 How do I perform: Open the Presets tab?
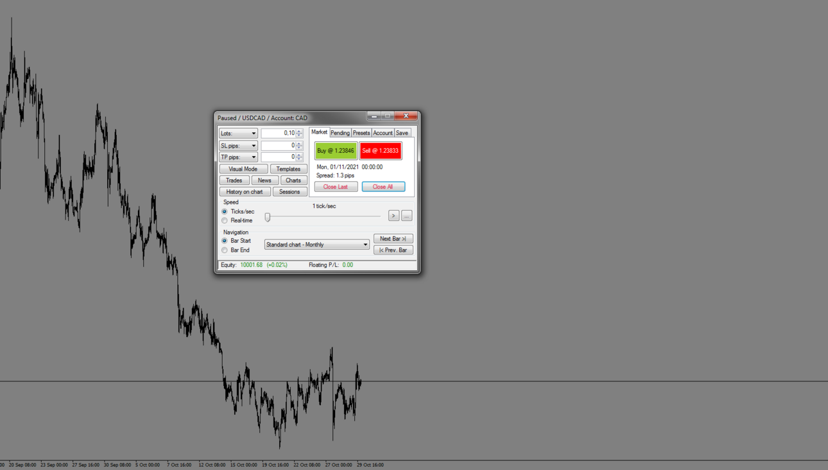pyautogui.click(x=361, y=133)
